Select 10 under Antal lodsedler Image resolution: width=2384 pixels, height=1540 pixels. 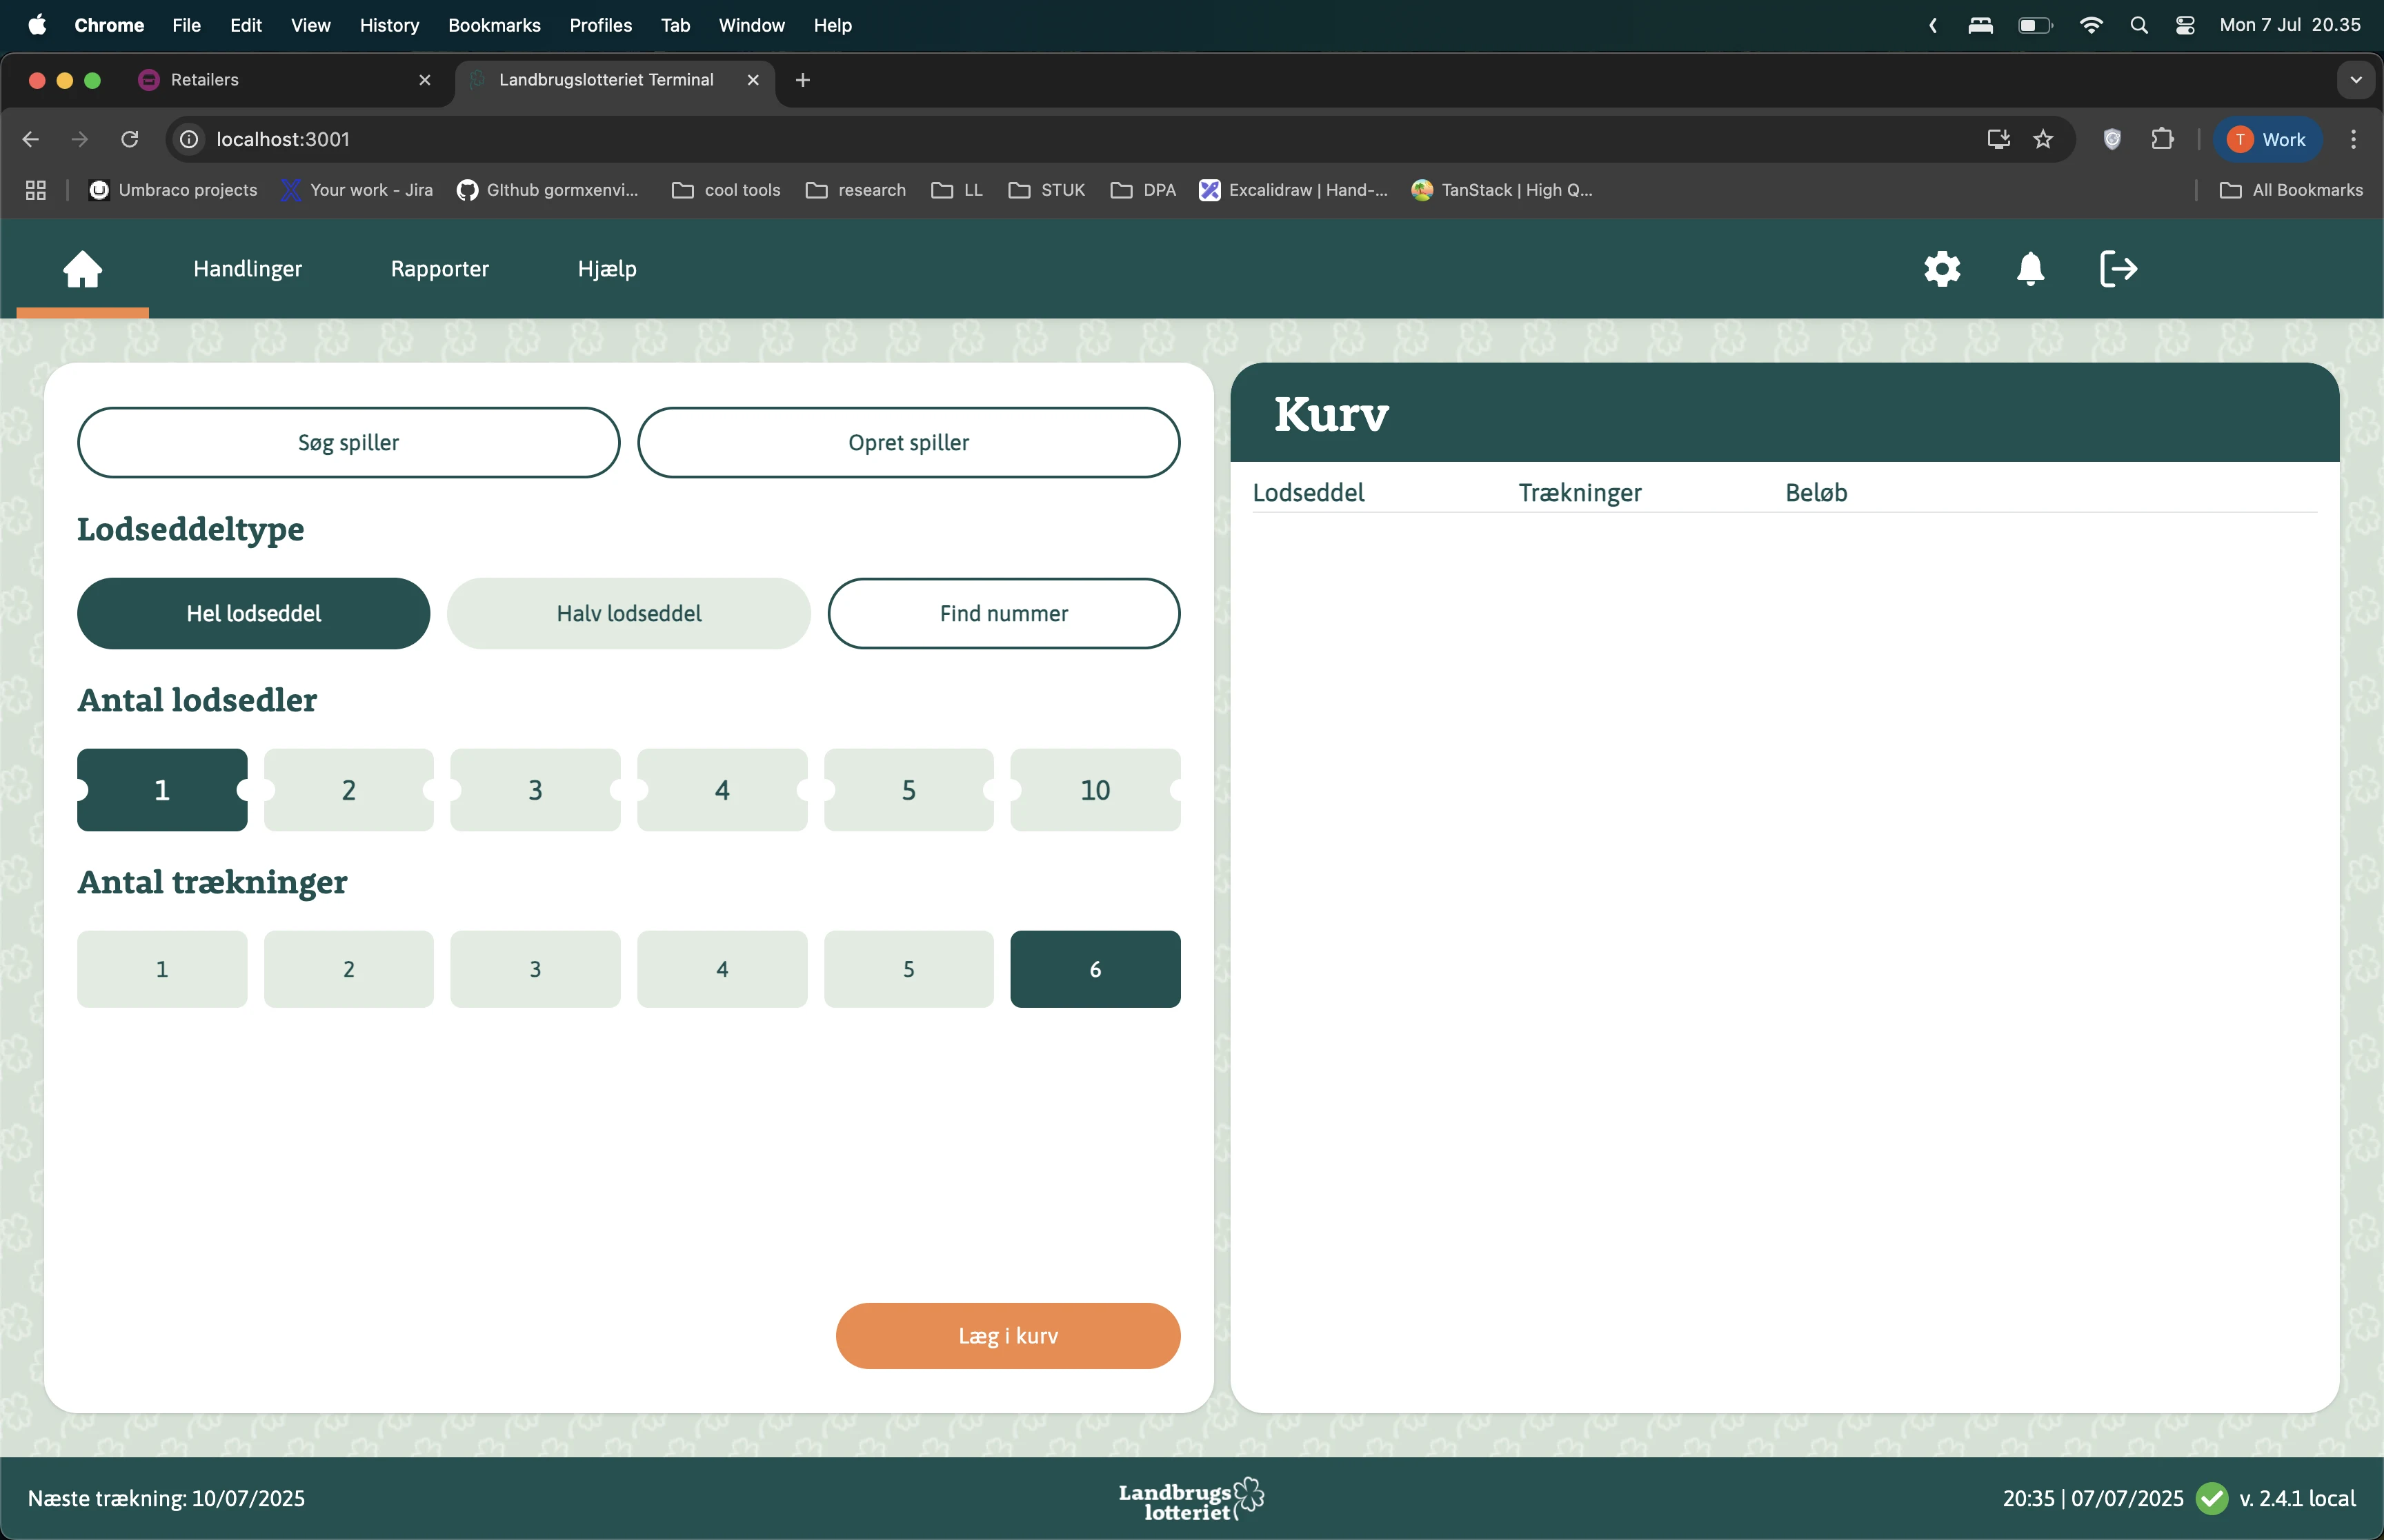pos(1095,790)
